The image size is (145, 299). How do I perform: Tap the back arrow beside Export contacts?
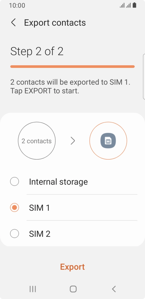pyautogui.click(x=13, y=23)
